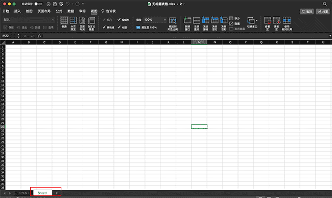332x198 pixels.
Task: Select row 22 header
Action: 3,127
